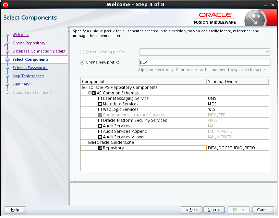Click the Schema Passwords step bullet icon
This screenshot has width=279, height=218.
click(x=7, y=68)
